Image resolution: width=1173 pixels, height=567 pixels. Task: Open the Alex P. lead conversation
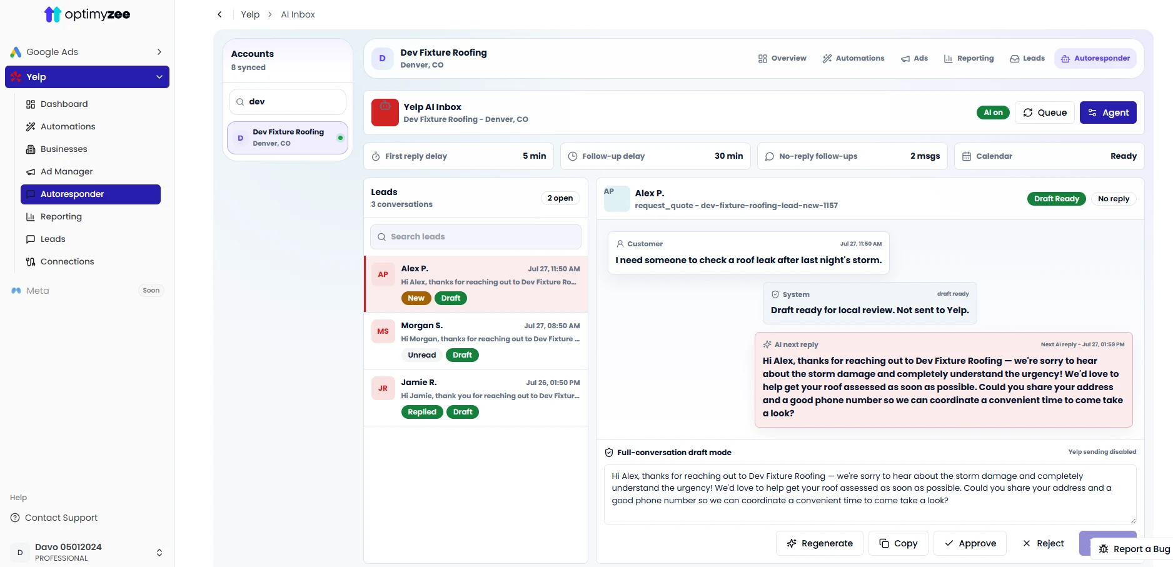point(476,284)
